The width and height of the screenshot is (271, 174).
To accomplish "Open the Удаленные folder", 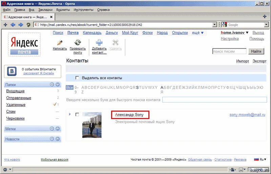I will click(16, 105).
